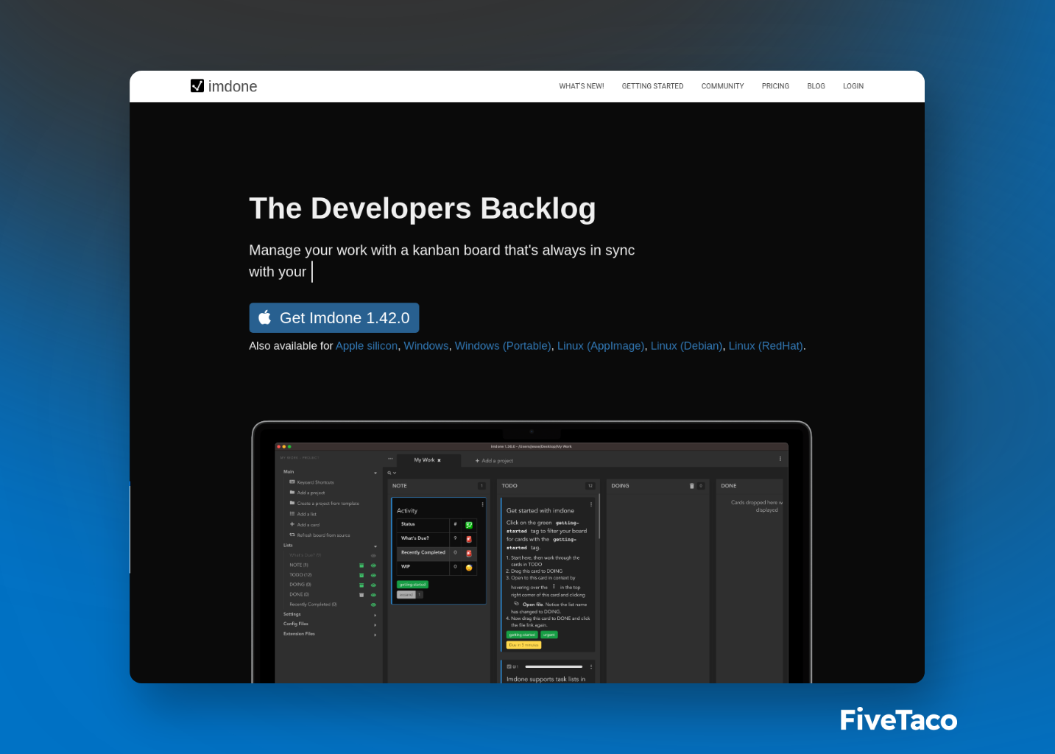Click the red icon in What's Due row
Image resolution: width=1055 pixels, height=754 pixels.
coord(469,539)
